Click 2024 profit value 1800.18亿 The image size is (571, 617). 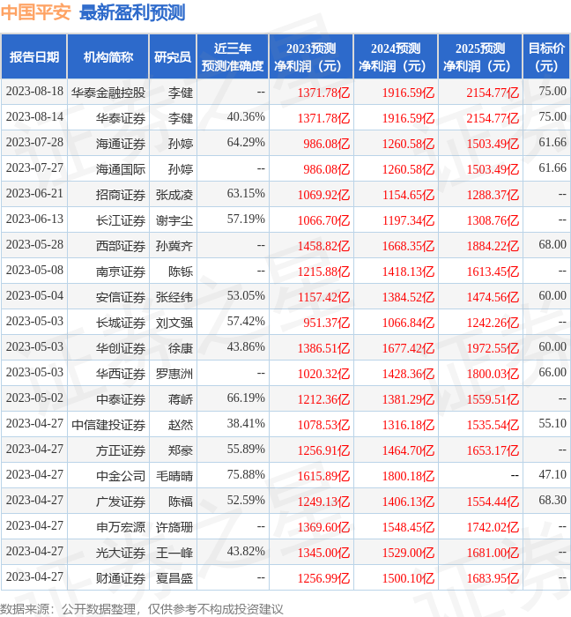408,476
